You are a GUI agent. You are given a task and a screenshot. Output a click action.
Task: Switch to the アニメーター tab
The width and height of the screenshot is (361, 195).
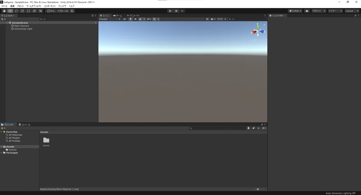point(134,16)
